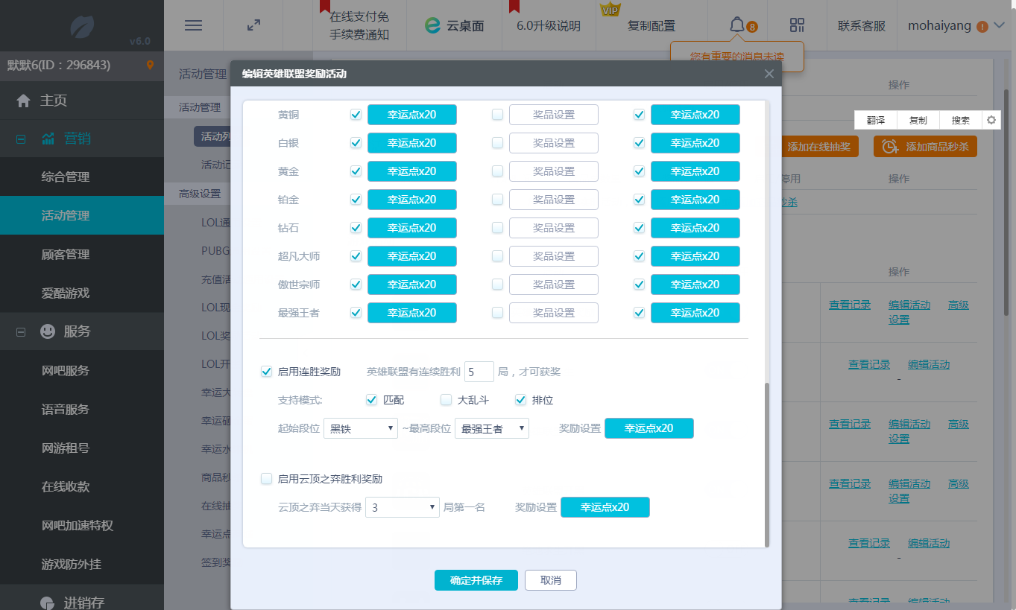This screenshot has width=1016, height=610.
Task: Select 活动管理 in the left sidebar
Action: pyautogui.click(x=82, y=216)
